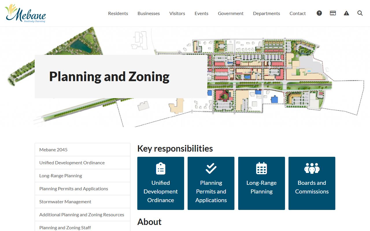Open the Businesses menu
Screen dimensions: 370x231
tap(149, 13)
